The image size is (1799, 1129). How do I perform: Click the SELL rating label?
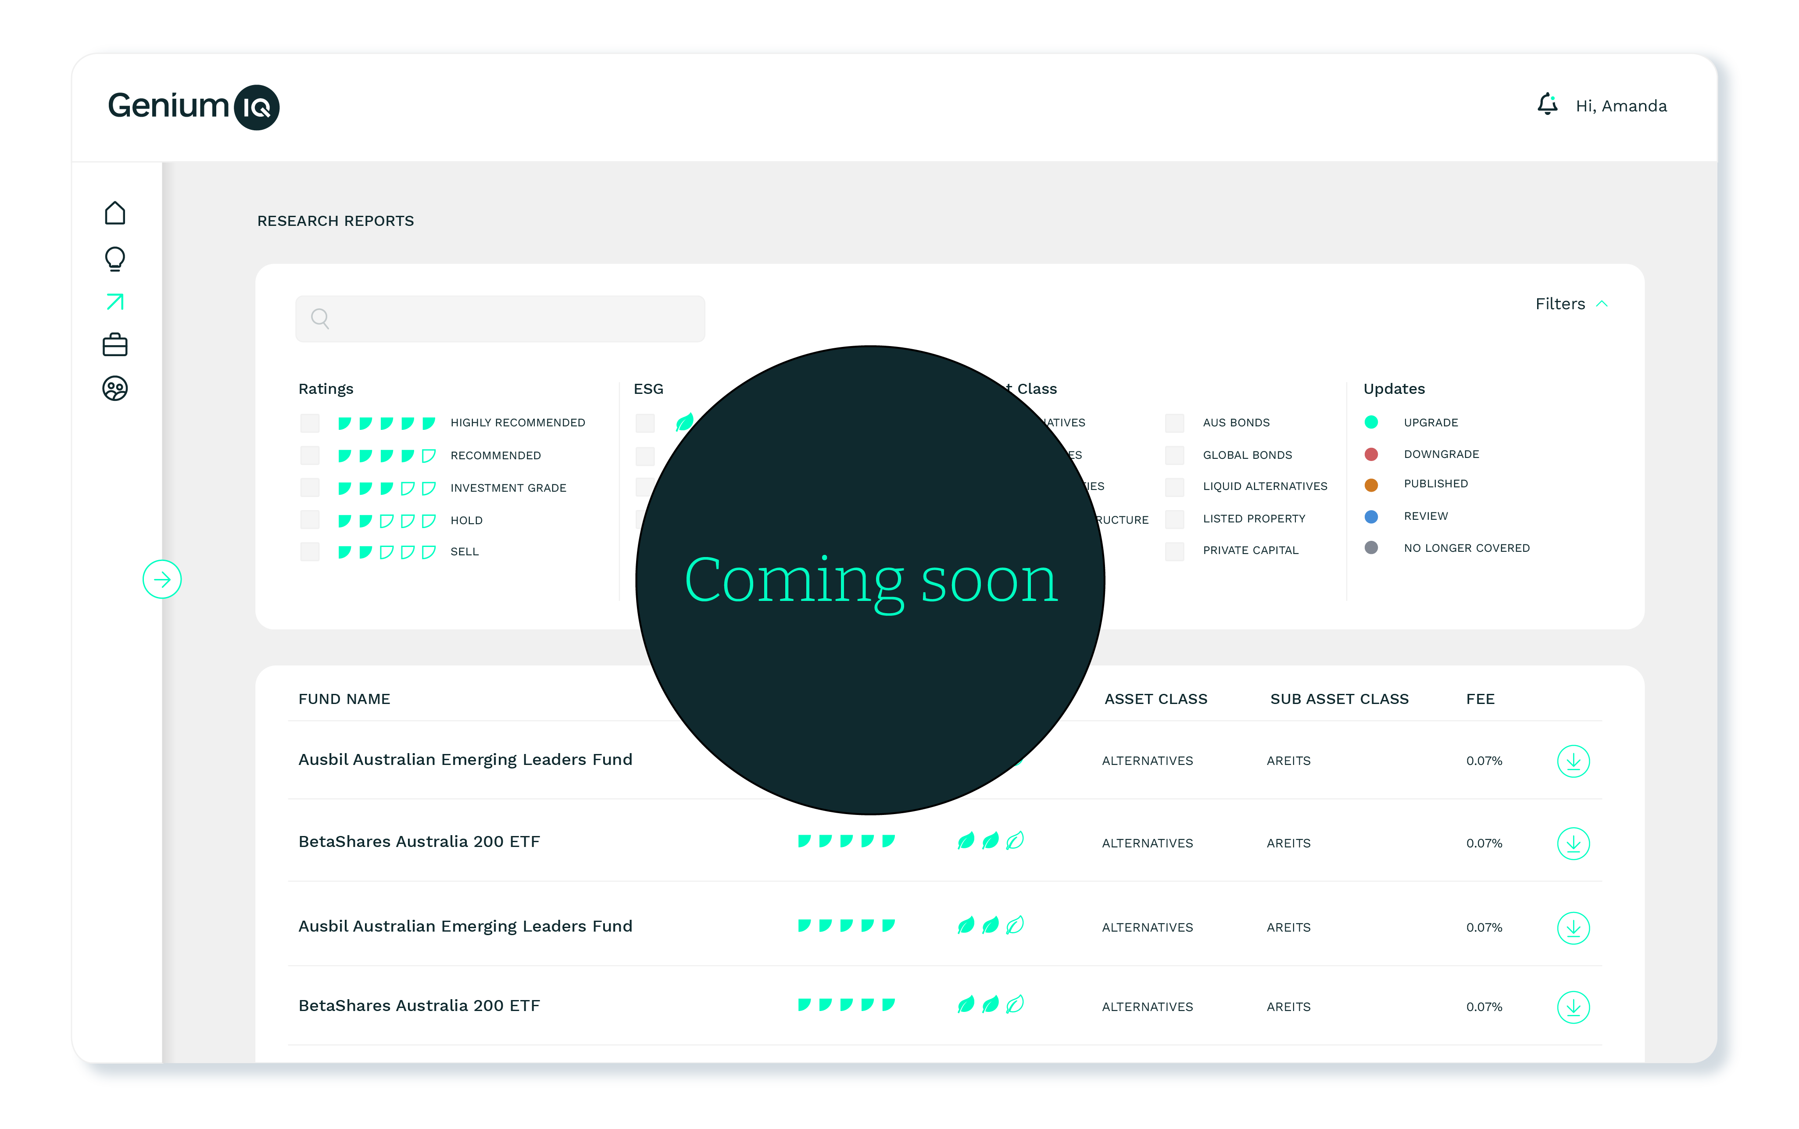pos(465,552)
